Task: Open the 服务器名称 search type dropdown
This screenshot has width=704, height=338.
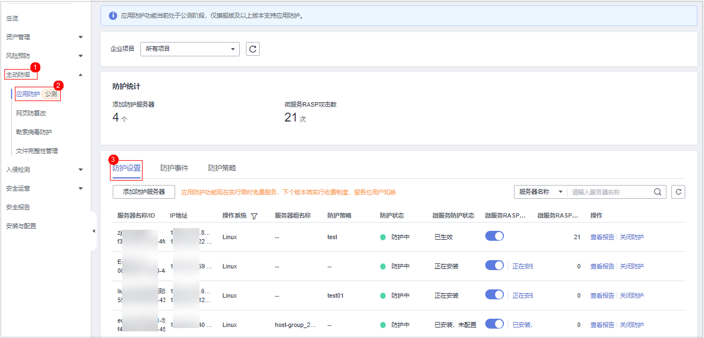Action: (x=540, y=192)
